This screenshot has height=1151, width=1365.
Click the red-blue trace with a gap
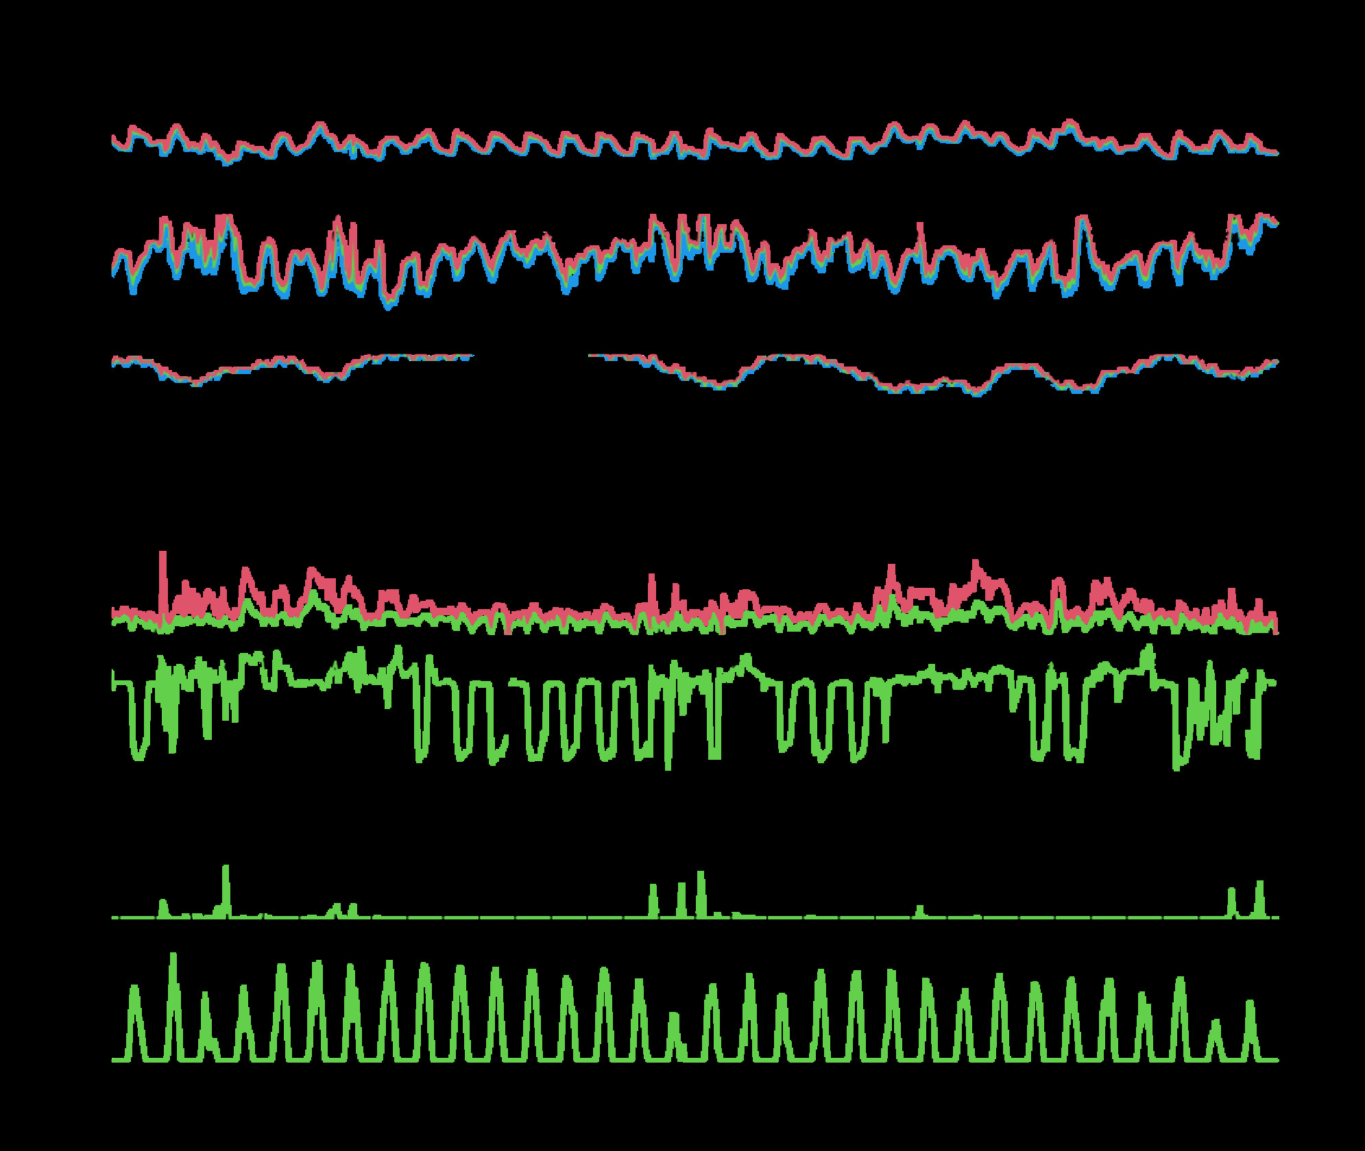[x=694, y=374]
